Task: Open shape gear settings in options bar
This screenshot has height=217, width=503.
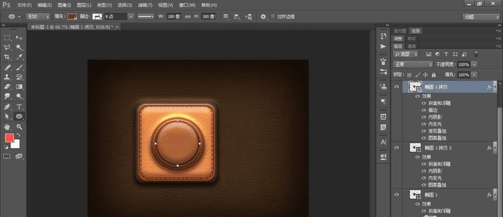Action: click(263, 17)
